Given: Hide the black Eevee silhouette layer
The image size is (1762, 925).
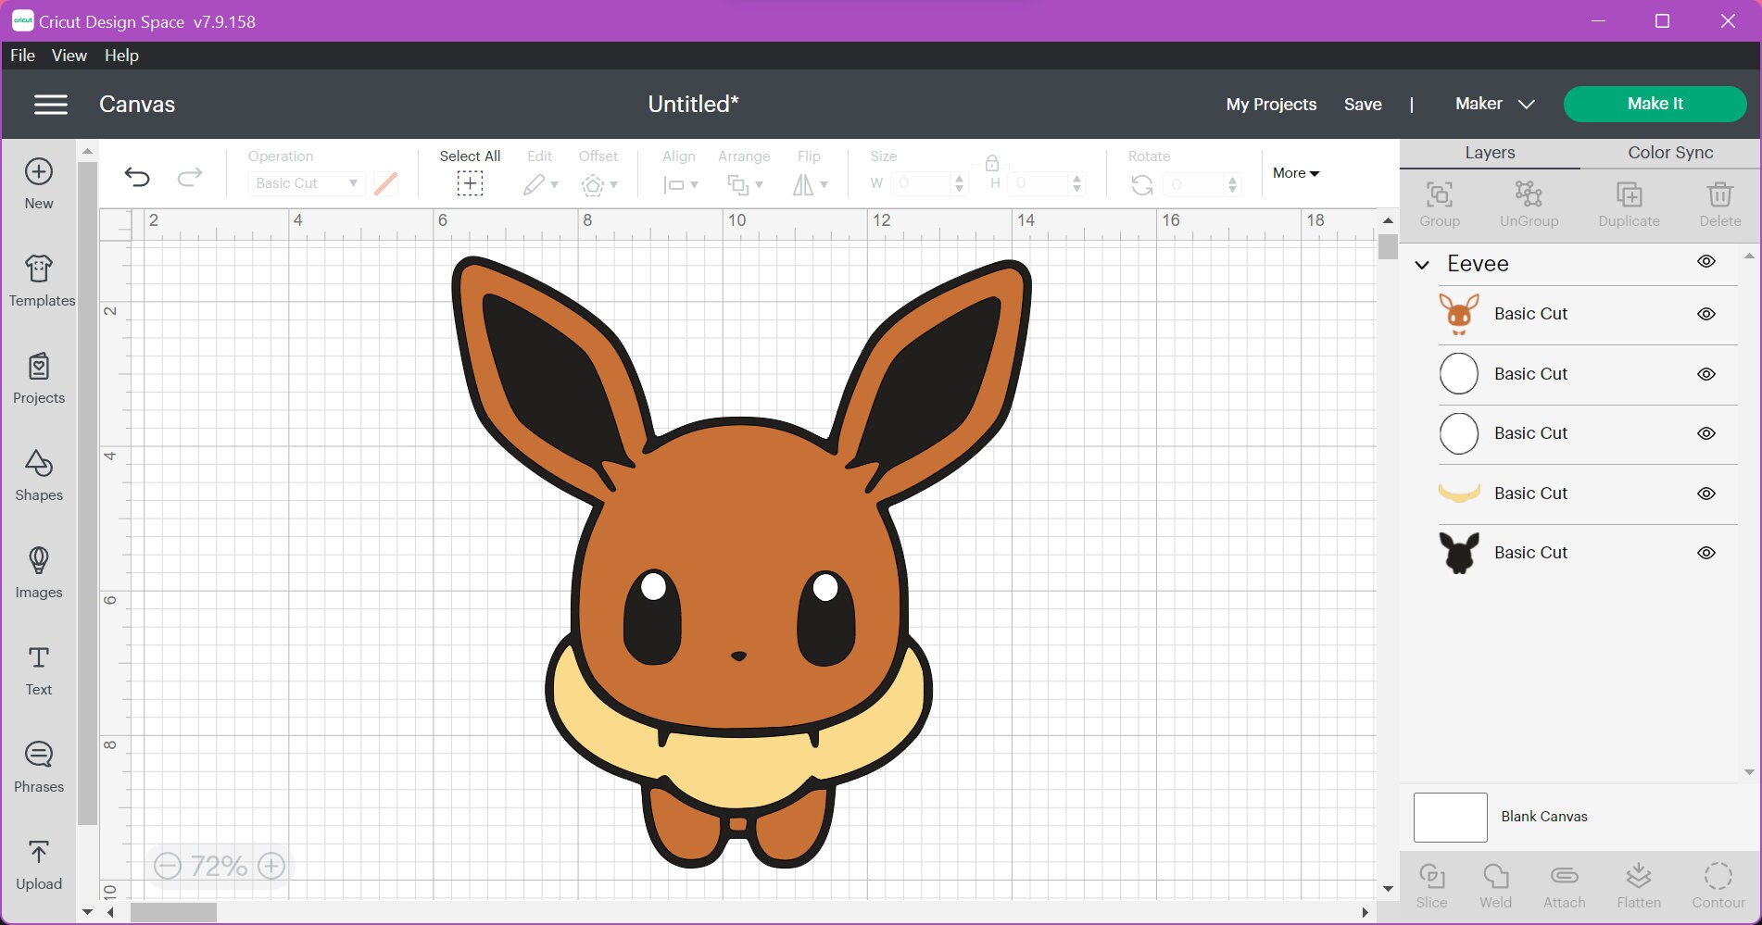Looking at the screenshot, I should (x=1706, y=552).
